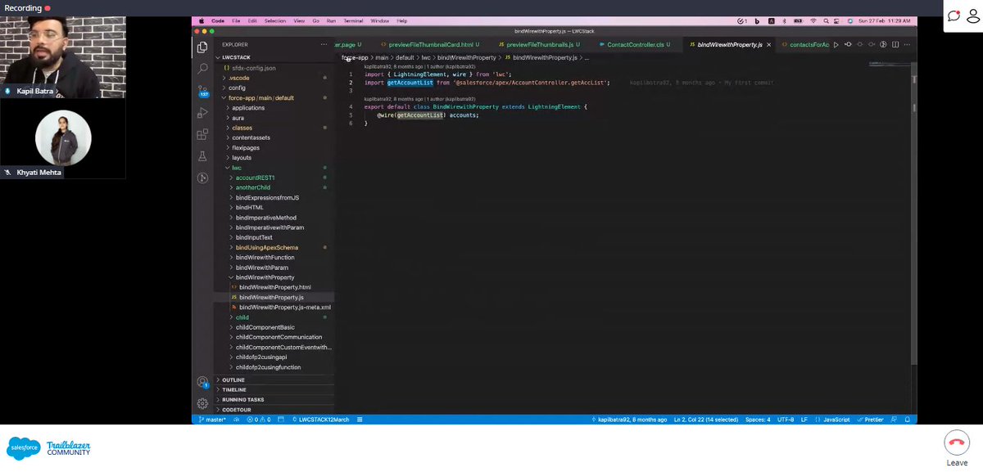Open the Terminal menu
This screenshot has height=472, width=983.
(351, 20)
